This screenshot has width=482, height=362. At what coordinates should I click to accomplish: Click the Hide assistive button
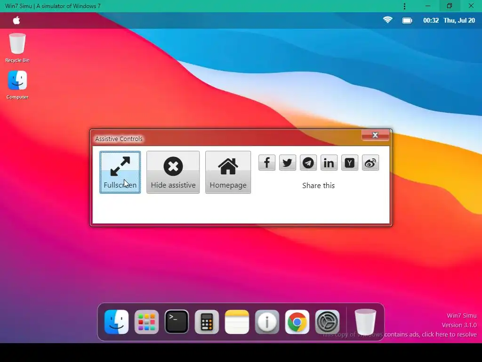point(173,172)
